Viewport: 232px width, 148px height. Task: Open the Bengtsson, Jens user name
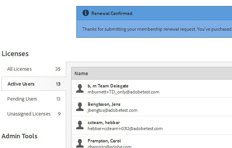coord(104,104)
